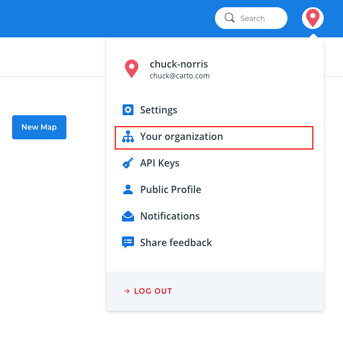The height and width of the screenshot is (339, 343).
Task: Click the Settings gear icon
Action: click(128, 110)
